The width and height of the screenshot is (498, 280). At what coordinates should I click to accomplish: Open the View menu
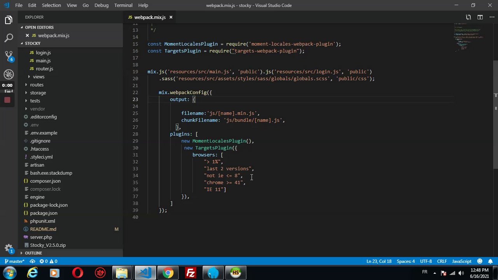click(x=72, y=5)
